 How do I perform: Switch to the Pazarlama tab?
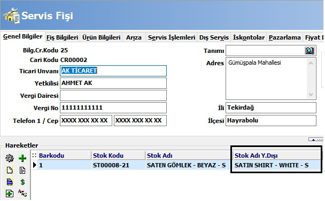pos(285,37)
